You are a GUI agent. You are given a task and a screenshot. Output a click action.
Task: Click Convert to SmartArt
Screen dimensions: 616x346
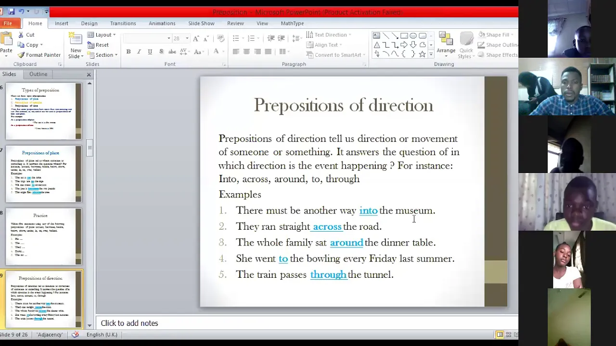[335, 55]
